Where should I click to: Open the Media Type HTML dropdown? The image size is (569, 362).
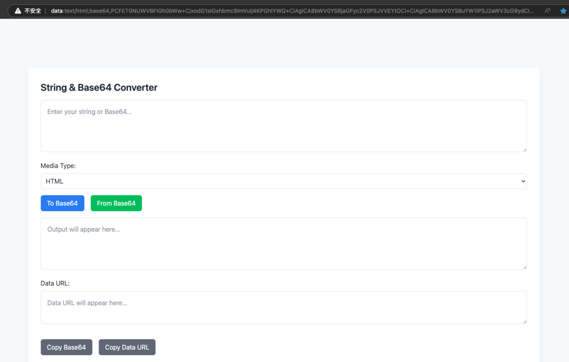(283, 181)
